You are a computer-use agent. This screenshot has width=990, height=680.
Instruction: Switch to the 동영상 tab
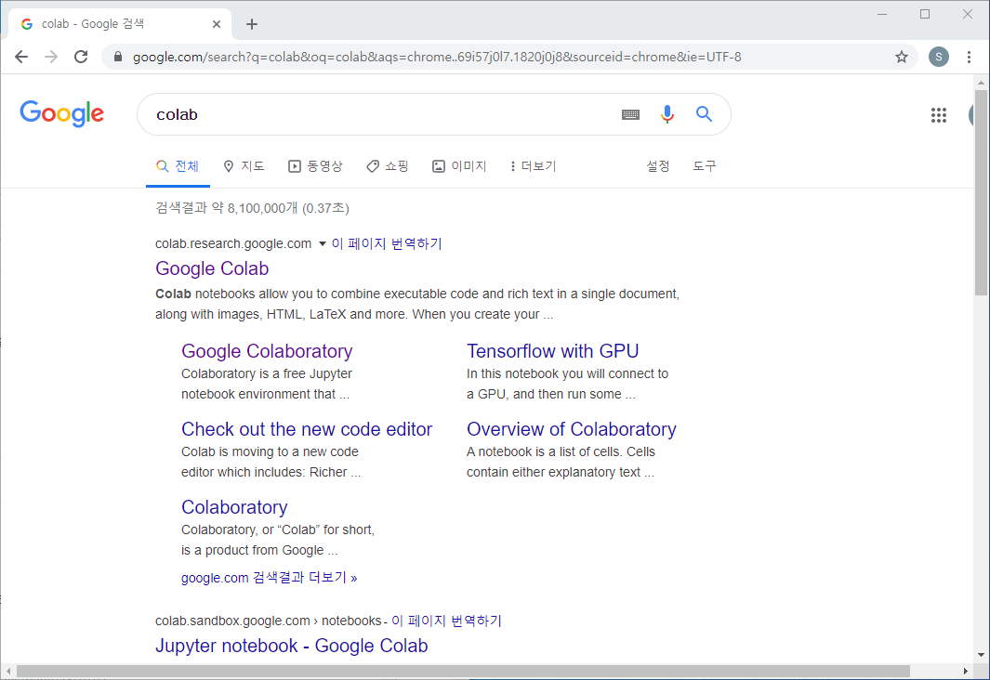click(315, 166)
